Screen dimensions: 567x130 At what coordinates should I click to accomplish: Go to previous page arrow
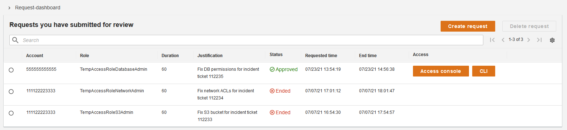point(503,40)
